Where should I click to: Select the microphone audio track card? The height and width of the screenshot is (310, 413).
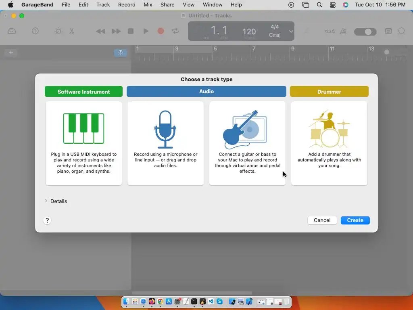[x=165, y=143]
